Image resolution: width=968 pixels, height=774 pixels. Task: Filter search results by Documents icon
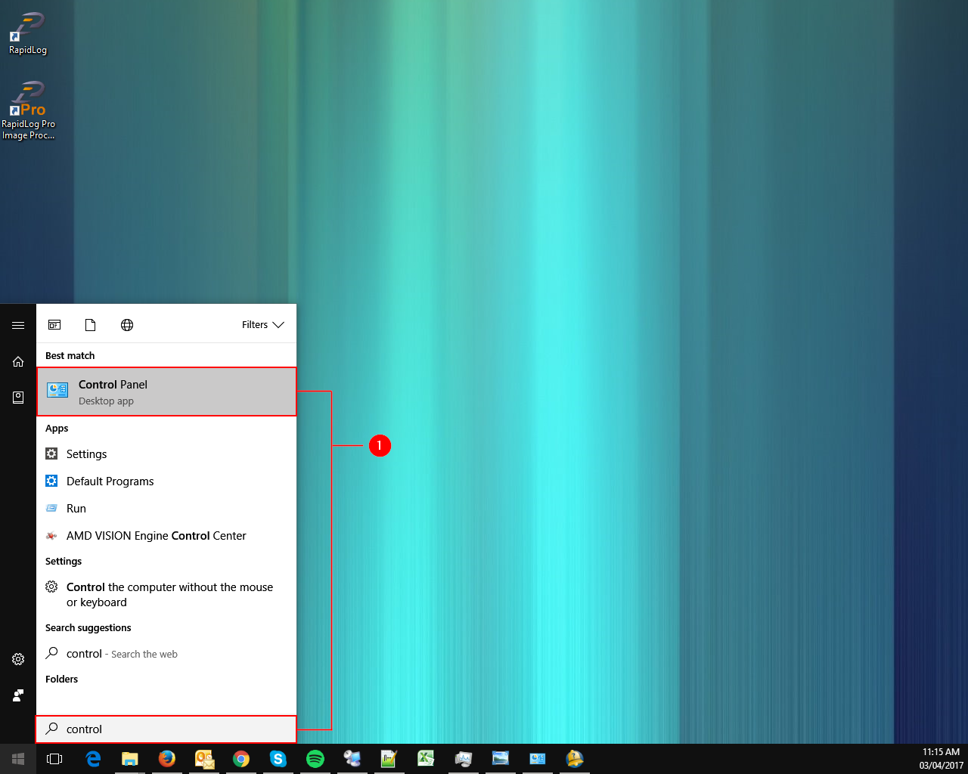pyautogui.click(x=91, y=325)
